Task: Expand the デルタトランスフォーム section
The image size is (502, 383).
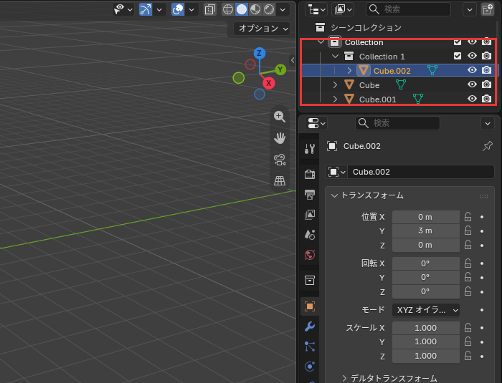Action: pos(389,378)
